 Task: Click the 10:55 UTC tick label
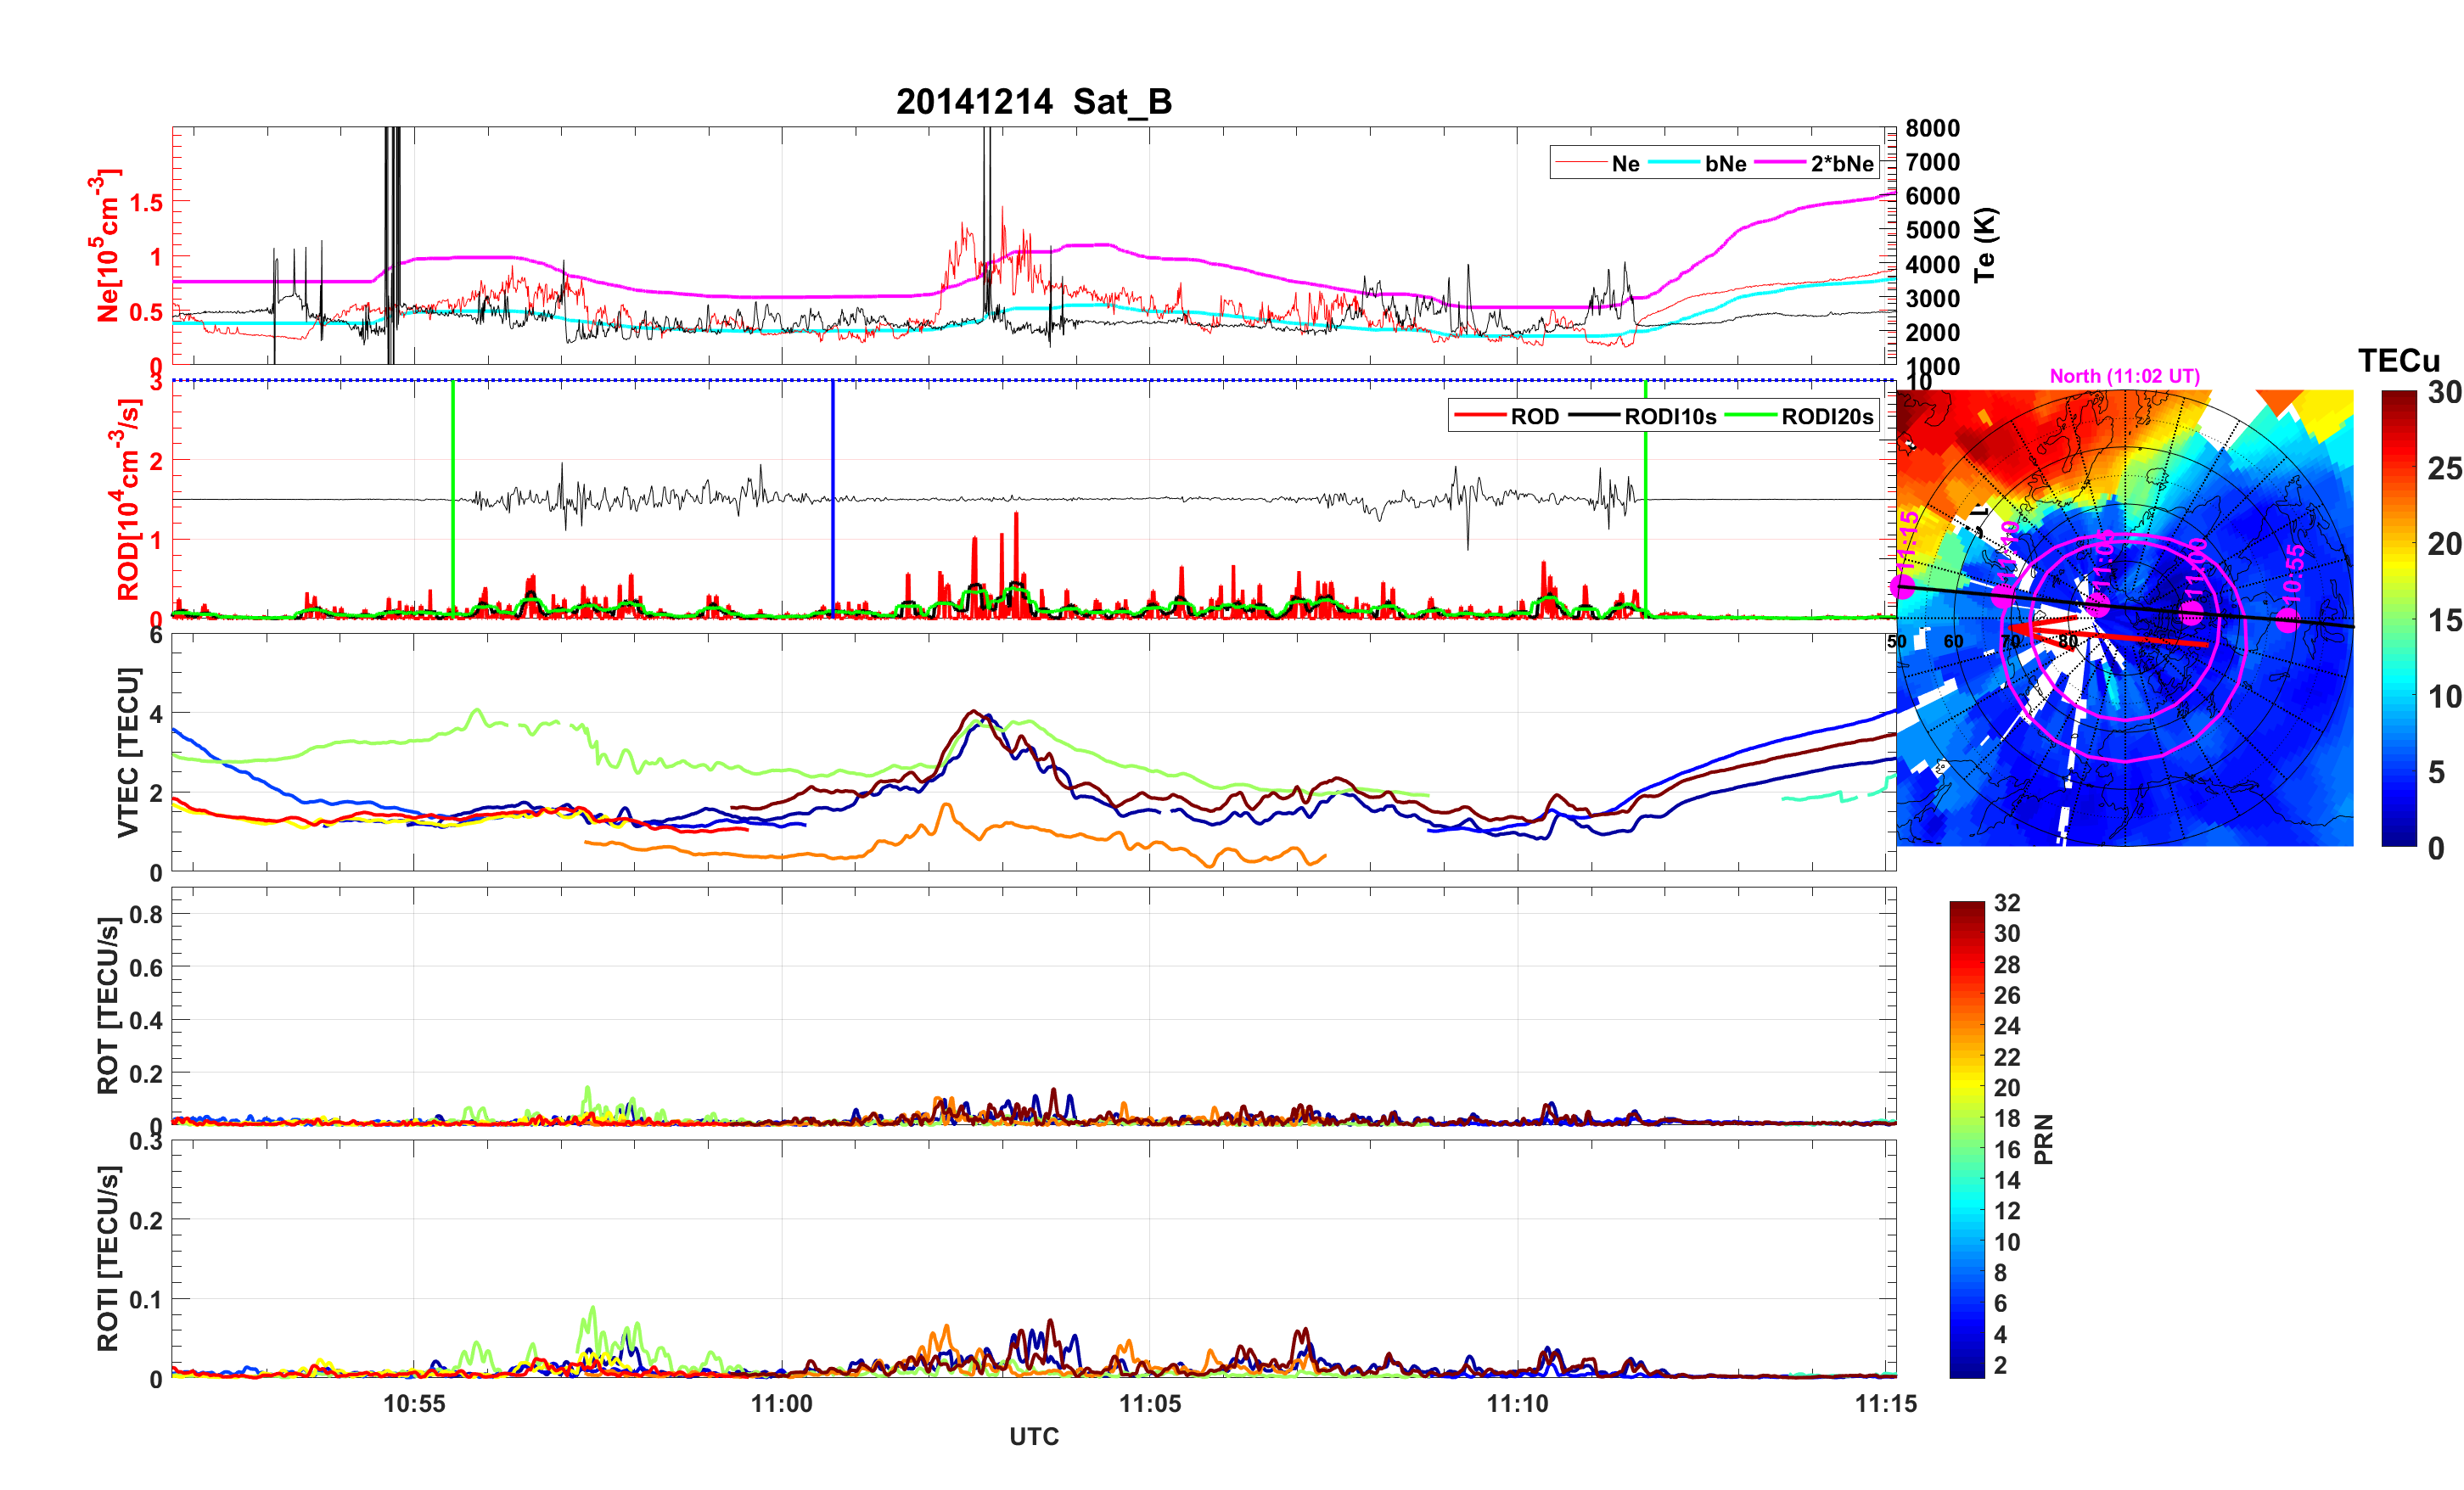click(413, 1404)
